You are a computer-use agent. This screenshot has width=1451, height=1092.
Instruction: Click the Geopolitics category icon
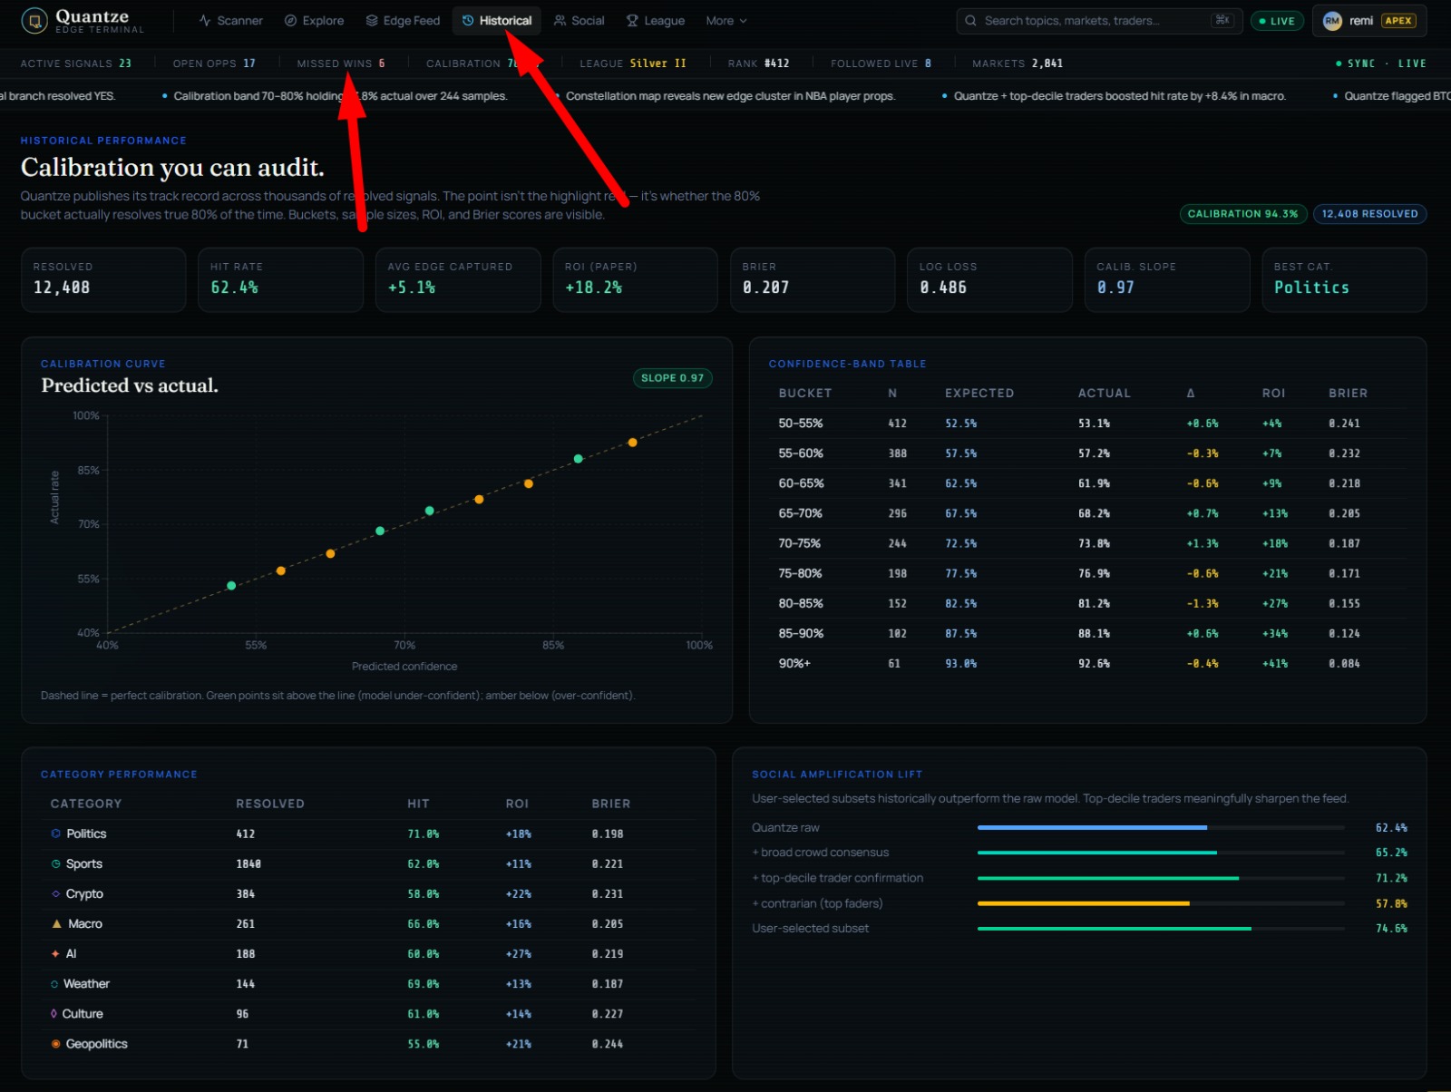tap(56, 1044)
